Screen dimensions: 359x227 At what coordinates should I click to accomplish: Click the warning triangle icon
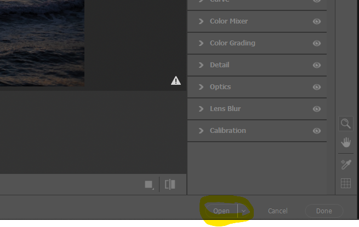click(x=175, y=81)
